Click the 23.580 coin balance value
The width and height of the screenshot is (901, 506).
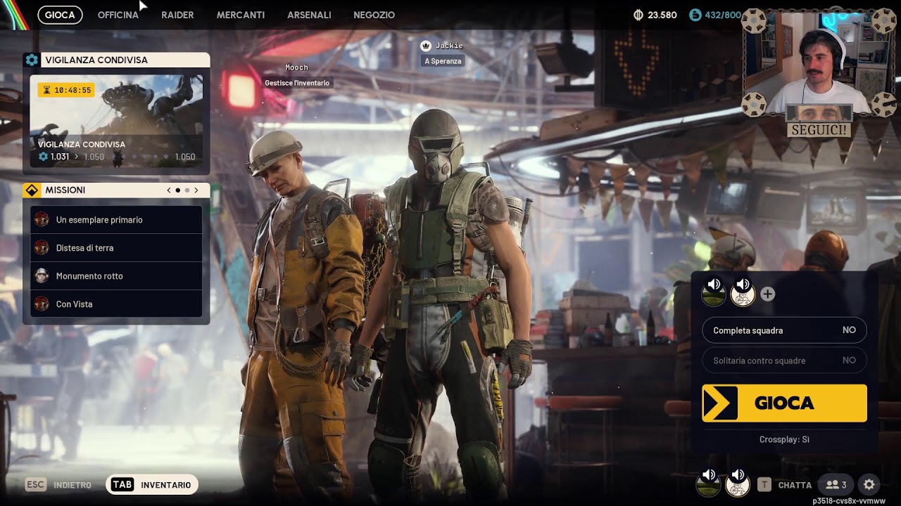[x=662, y=15]
